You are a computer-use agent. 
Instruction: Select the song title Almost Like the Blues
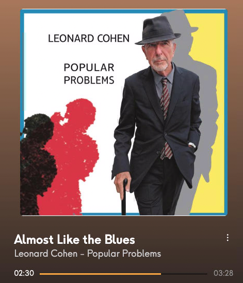point(74,240)
